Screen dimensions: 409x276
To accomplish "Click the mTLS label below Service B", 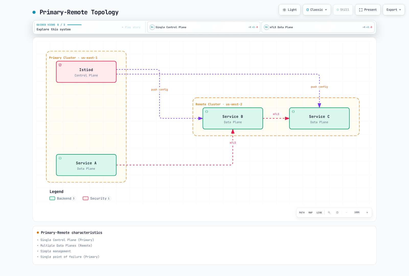I will (233, 143).
